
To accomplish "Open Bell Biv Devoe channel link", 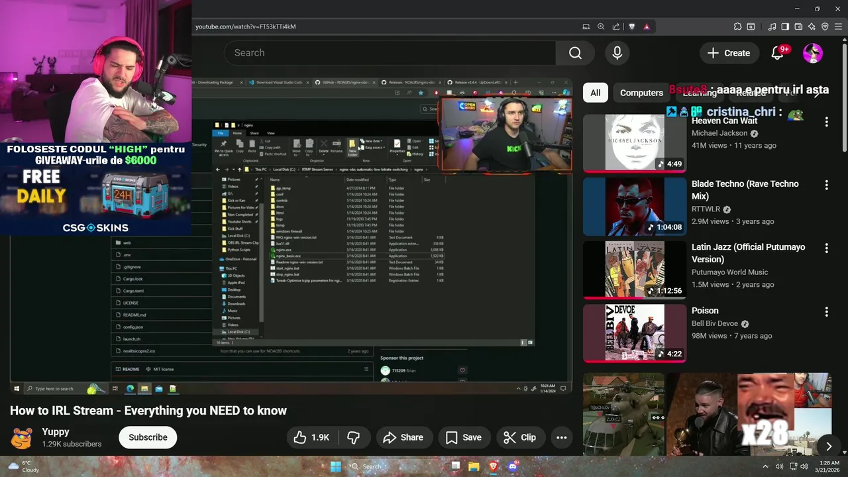I will coord(715,323).
